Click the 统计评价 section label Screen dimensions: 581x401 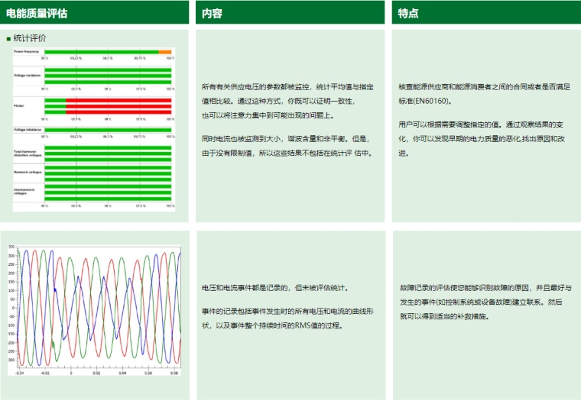(30, 38)
